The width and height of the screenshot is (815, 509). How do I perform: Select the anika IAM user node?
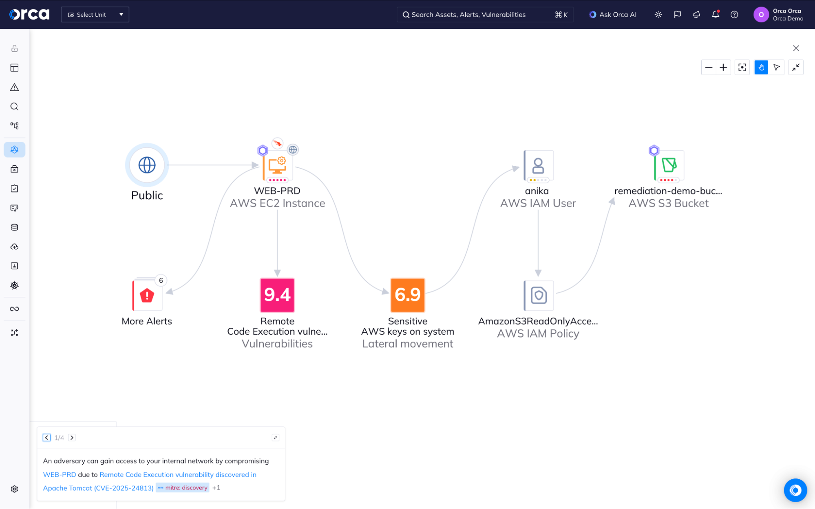(538, 166)
